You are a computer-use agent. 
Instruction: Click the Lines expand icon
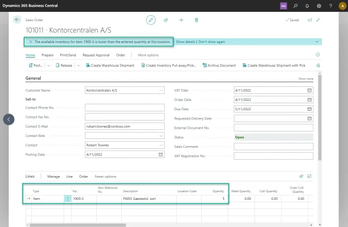pos(309,176)
